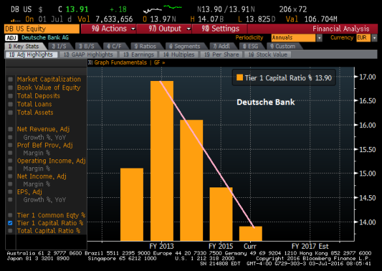Switch to the B/S tab
This screenshot has width=382, height=271.
(x=88, y=46)
